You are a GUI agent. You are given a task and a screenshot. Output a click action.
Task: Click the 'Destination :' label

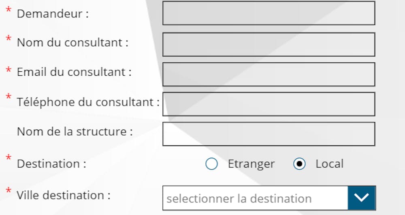(x=51, y=164)
